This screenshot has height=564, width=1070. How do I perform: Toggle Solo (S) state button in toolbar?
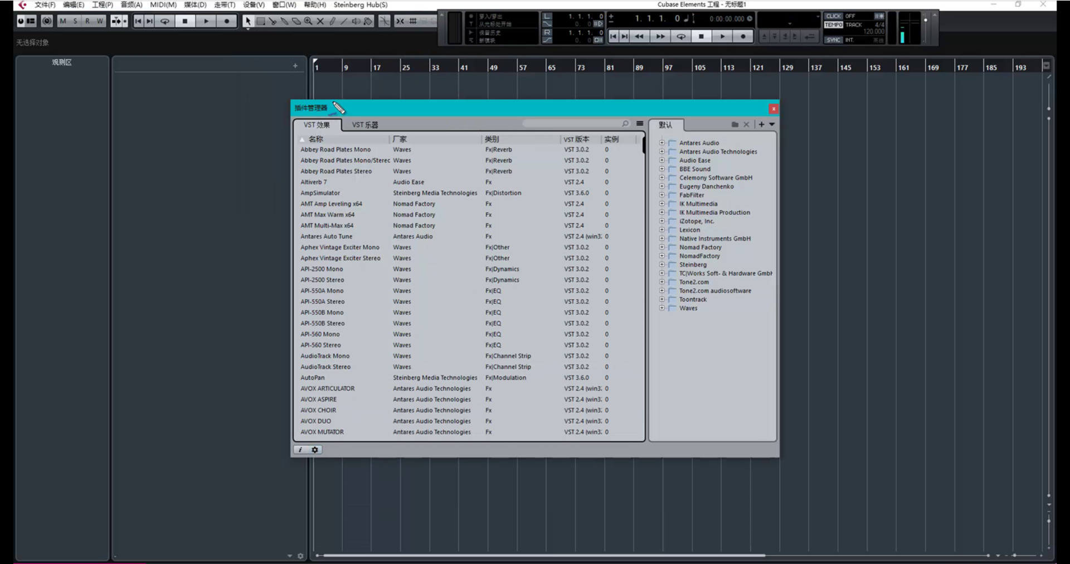tap(75, 21)
